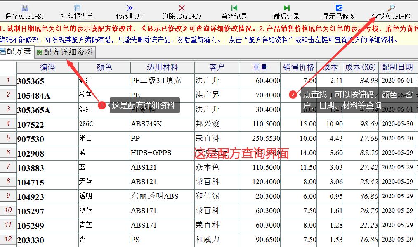Click the Show Modified (显示已修改) icon
The width and height of the screenshot is (418, 247).
339,8
